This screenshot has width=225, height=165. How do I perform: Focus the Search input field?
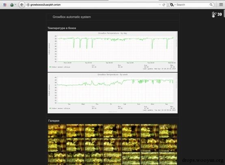[192, 5]
